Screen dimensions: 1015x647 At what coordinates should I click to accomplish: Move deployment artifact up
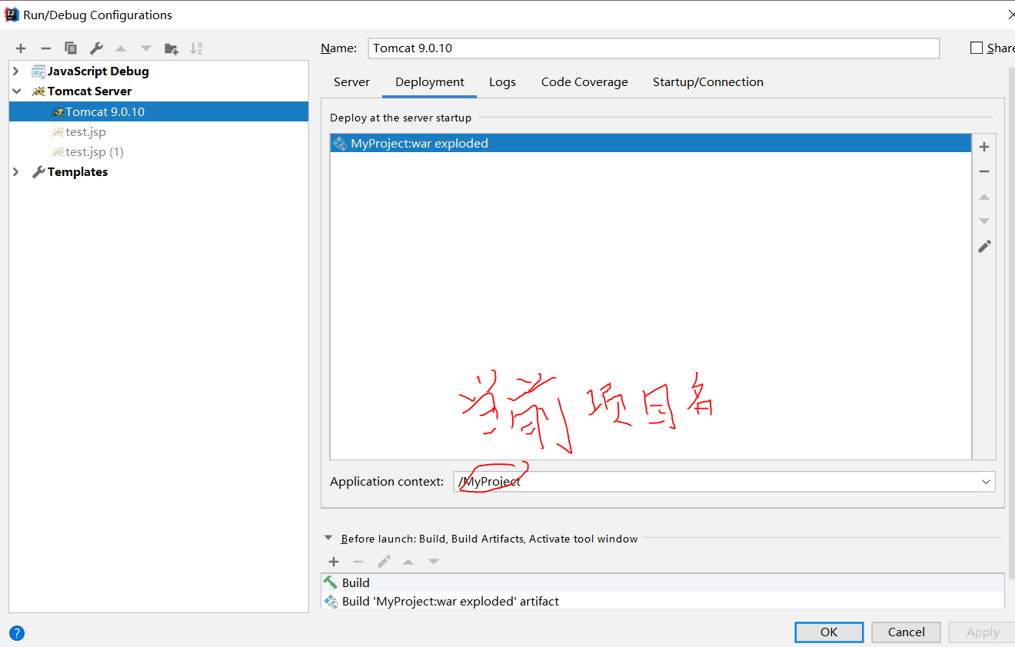[984, 197]
